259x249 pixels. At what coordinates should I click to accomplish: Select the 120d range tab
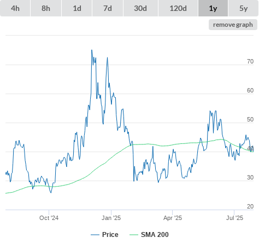tap(178, 8)
